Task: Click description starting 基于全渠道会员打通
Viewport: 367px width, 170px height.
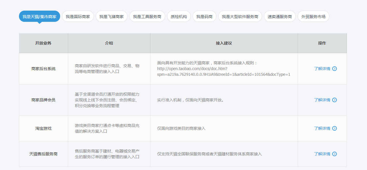Action: (x=107, y=100)
